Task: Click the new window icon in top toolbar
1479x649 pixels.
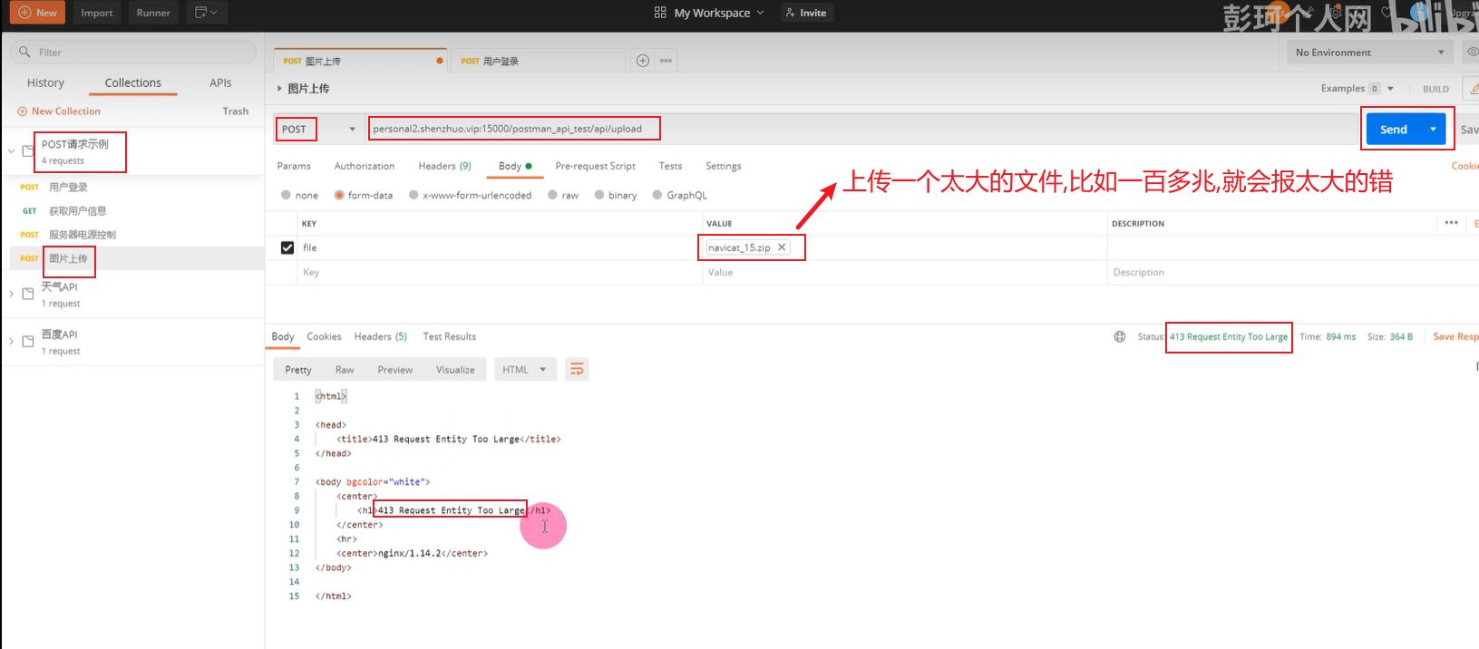Action: click(x=206, y=13)
